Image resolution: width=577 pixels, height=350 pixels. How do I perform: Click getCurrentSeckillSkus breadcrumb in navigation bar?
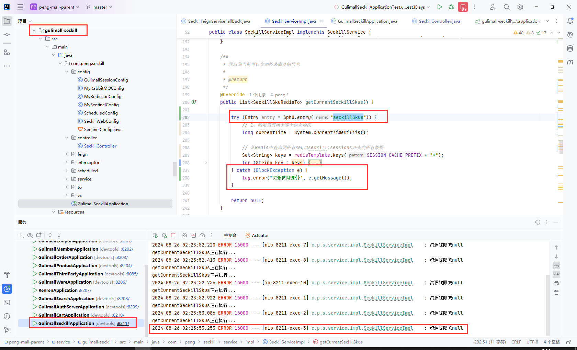pyautogui.click(x=338, y=342)
